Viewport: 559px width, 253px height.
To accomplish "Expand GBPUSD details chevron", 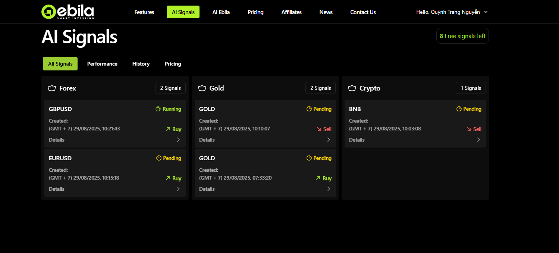I will 178,140.
